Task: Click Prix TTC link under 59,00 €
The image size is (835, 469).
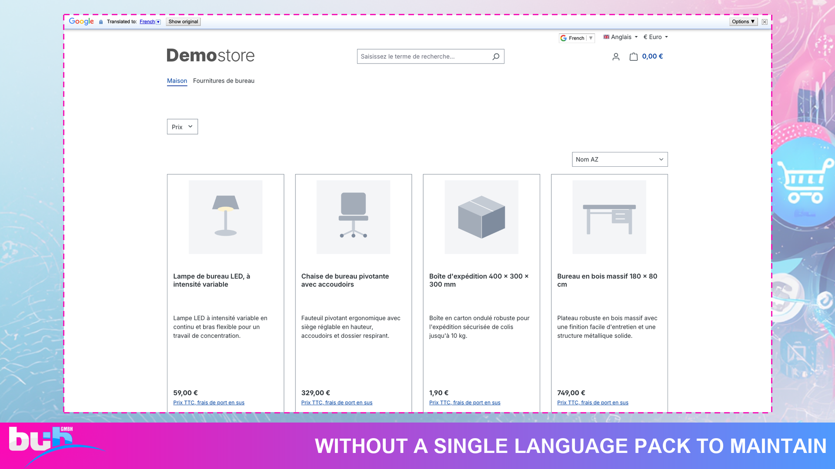Action: point(209,403)
